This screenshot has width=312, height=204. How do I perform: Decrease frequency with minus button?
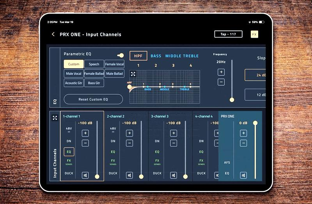point(221,82)
